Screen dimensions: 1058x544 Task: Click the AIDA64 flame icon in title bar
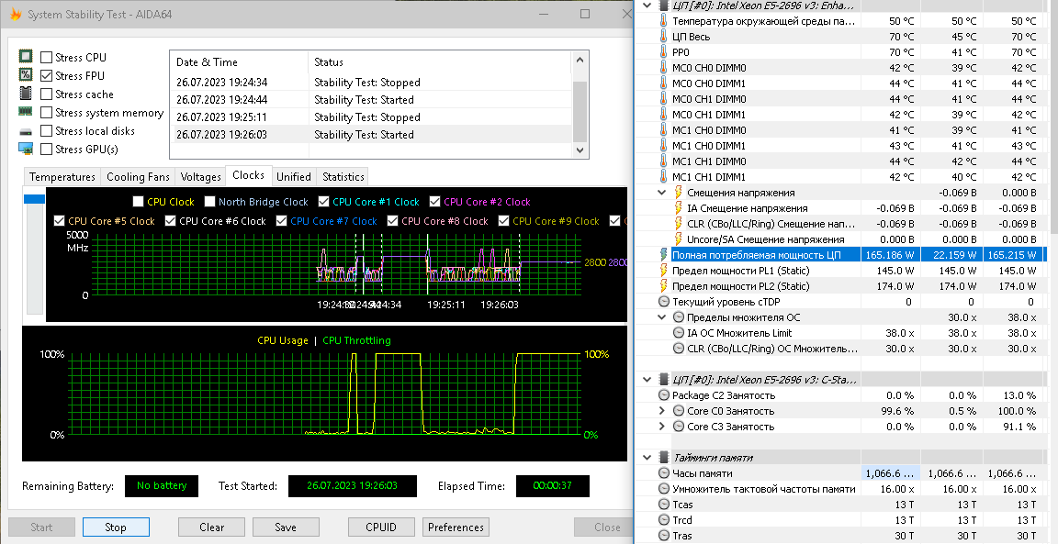pos(15,16)
